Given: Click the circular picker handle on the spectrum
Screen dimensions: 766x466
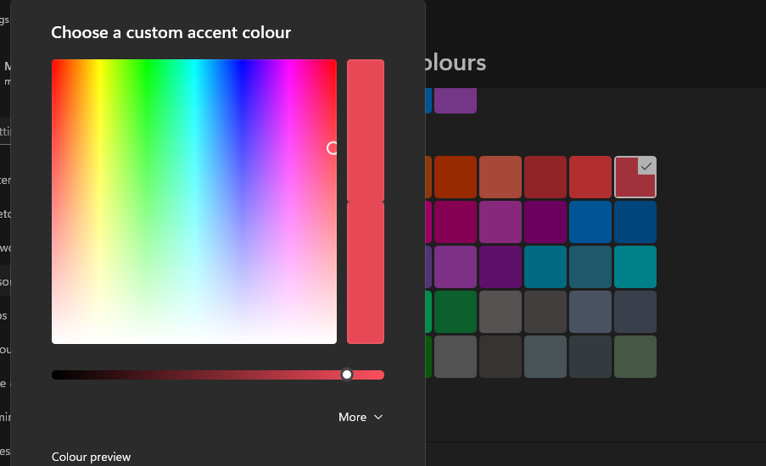Looking at the screenshot, I should coord(333,148).
